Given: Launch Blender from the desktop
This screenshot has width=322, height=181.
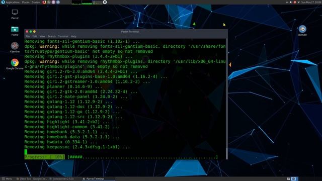Looking at the screenshot, I should 302,31.
